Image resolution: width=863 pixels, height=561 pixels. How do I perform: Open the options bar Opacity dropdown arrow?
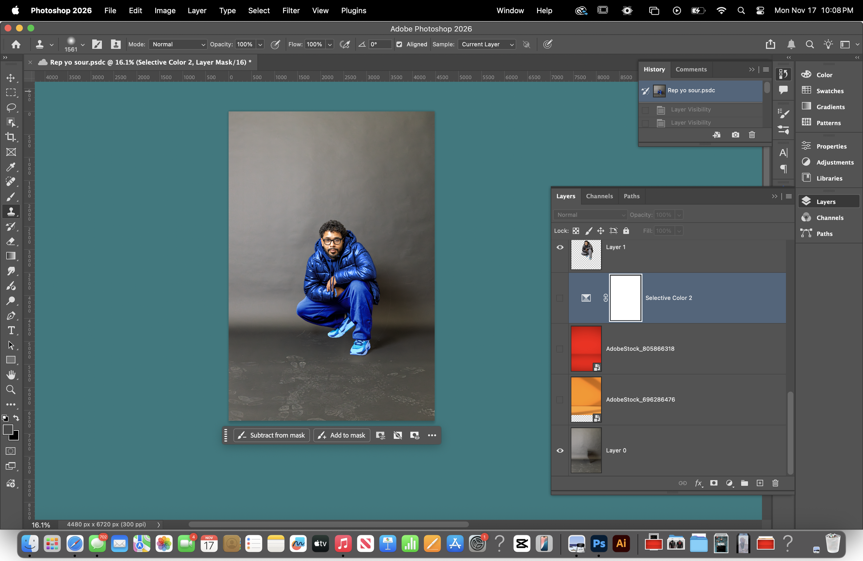point(260,44)
